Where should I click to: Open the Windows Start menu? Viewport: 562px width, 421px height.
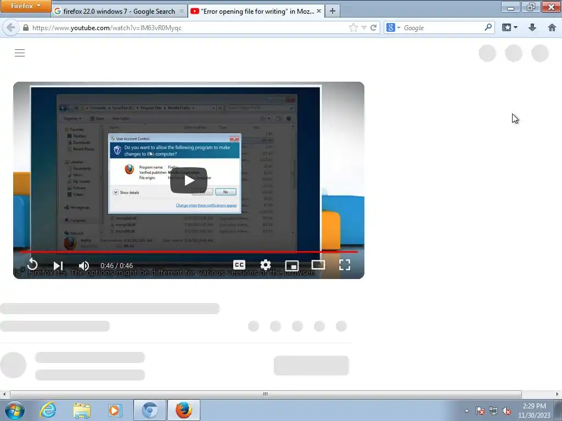[x=14, y=410]
